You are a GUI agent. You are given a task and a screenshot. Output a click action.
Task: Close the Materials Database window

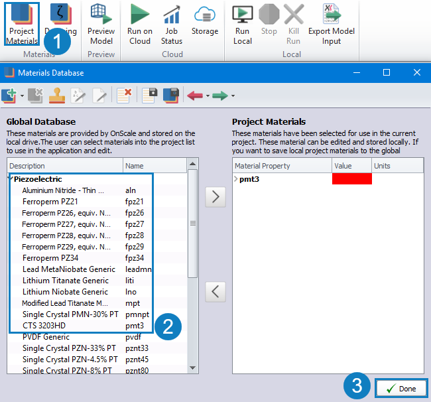point(417,72)
